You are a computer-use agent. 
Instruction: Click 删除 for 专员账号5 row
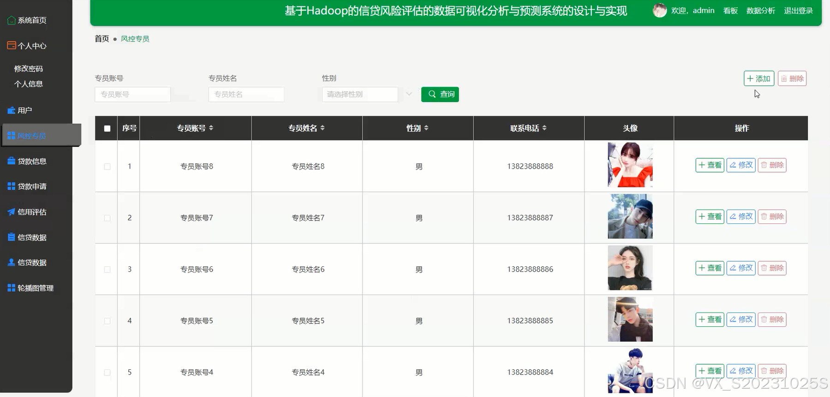772,319
